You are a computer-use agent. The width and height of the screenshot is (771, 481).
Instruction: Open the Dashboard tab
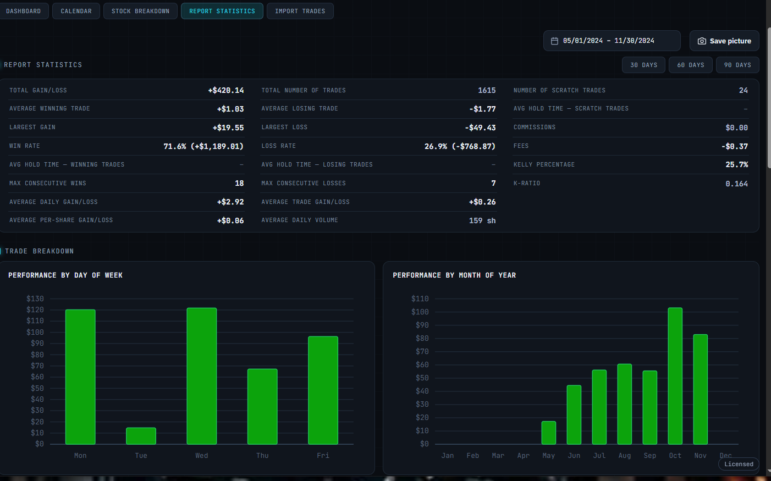click(23, 11)
